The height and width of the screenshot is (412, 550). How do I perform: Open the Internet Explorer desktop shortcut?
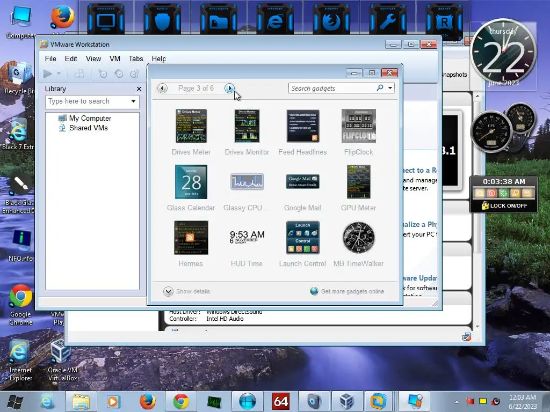click(20, 361)
